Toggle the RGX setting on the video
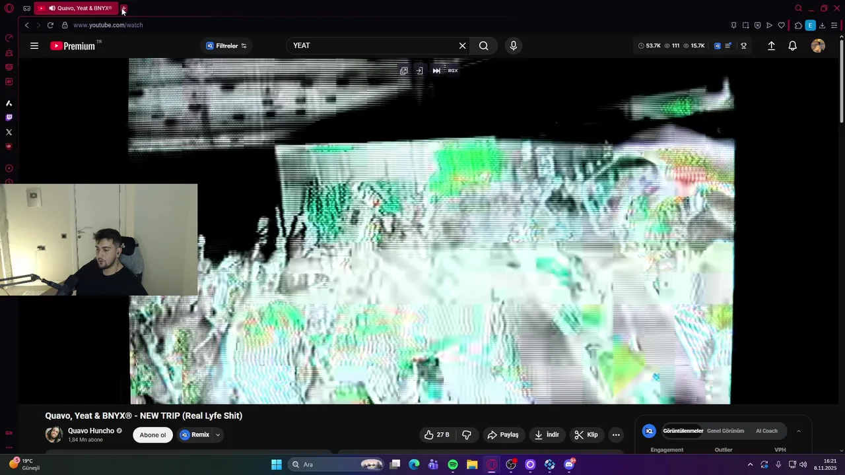Viewport: 845px width, 475px height. click(453, 71)
